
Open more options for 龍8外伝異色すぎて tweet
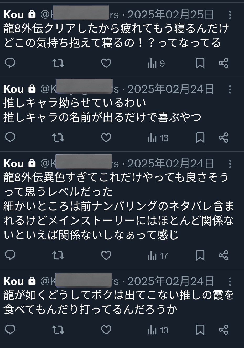(x=230, y=164)
